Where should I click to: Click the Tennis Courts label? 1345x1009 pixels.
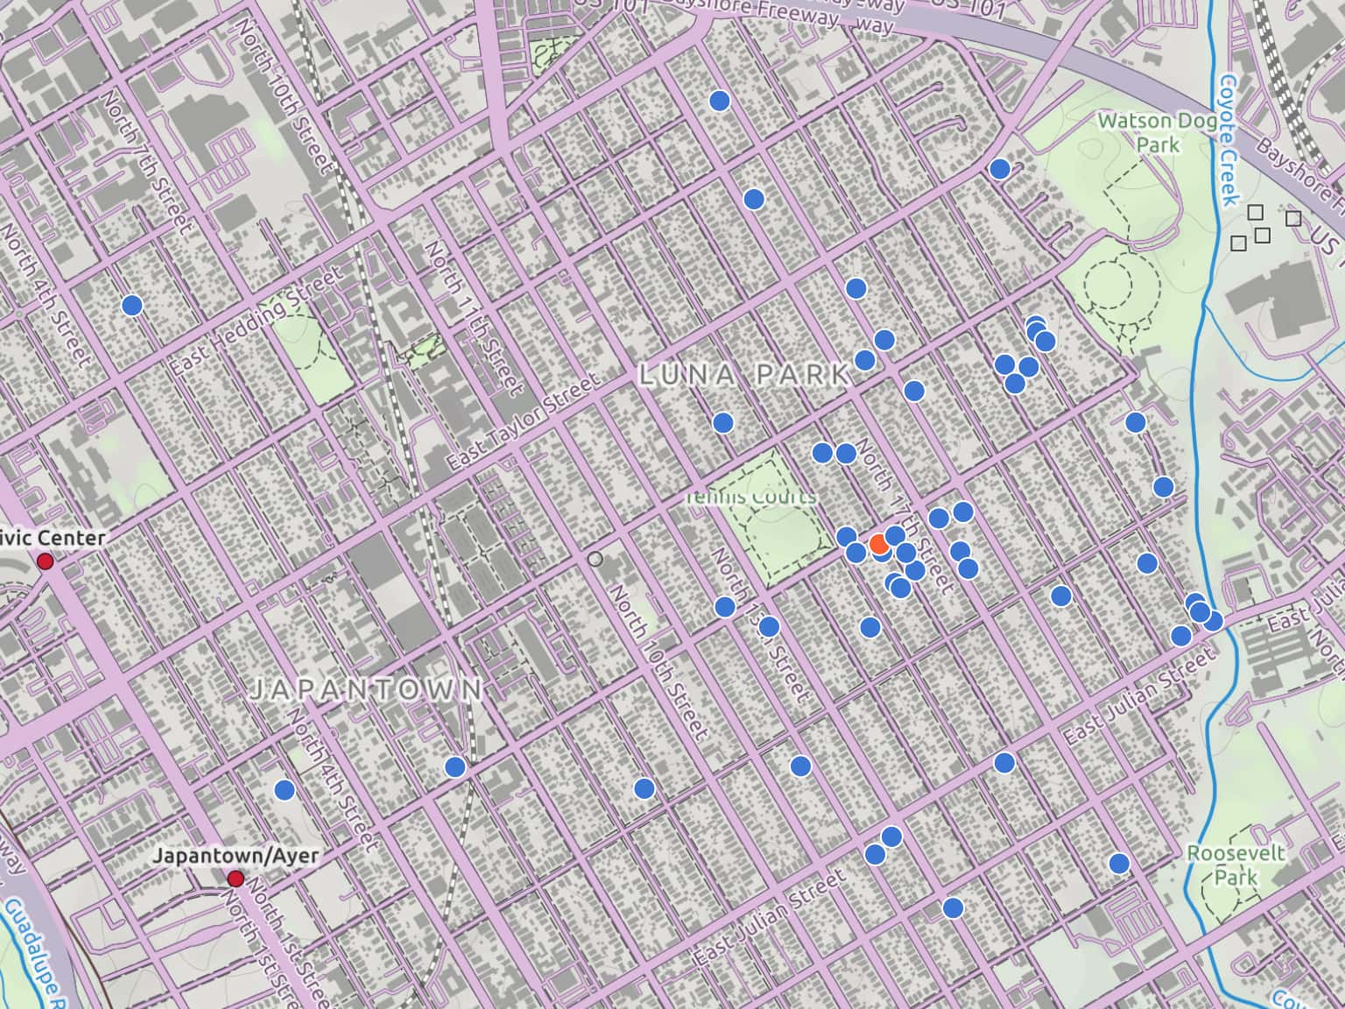(750, 497)
